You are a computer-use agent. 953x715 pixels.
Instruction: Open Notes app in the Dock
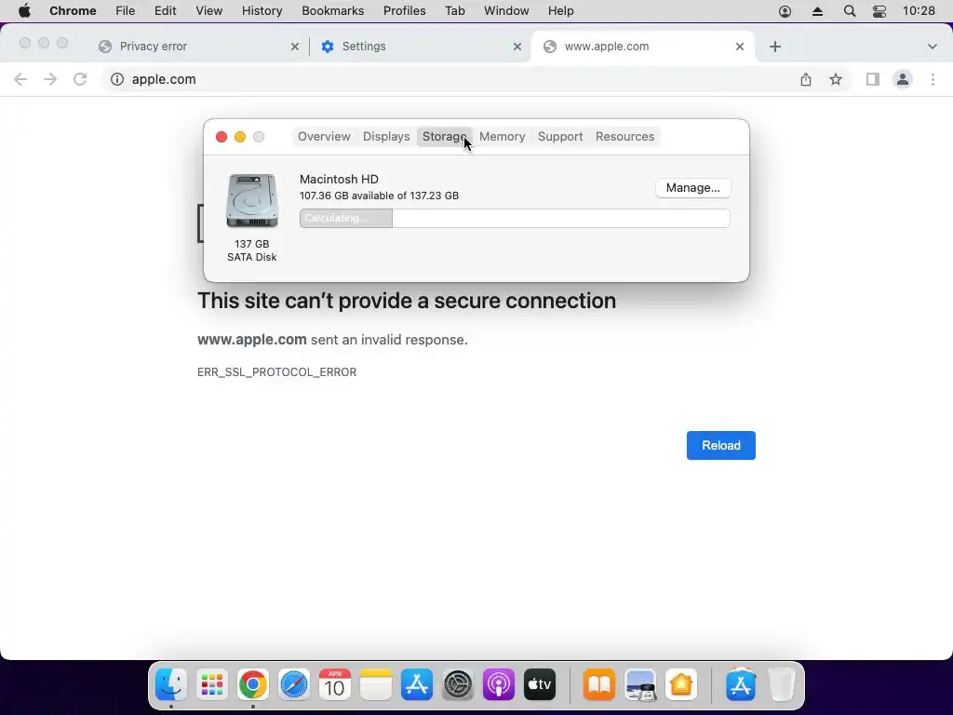(x=376, y=684)
